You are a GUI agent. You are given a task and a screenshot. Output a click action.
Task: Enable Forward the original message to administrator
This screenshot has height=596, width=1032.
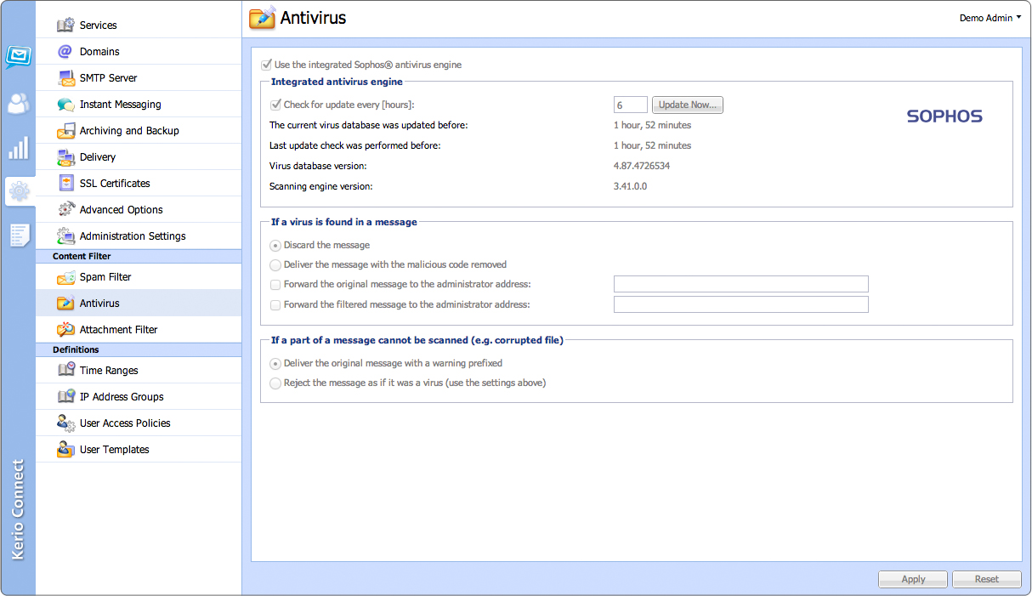275,285
